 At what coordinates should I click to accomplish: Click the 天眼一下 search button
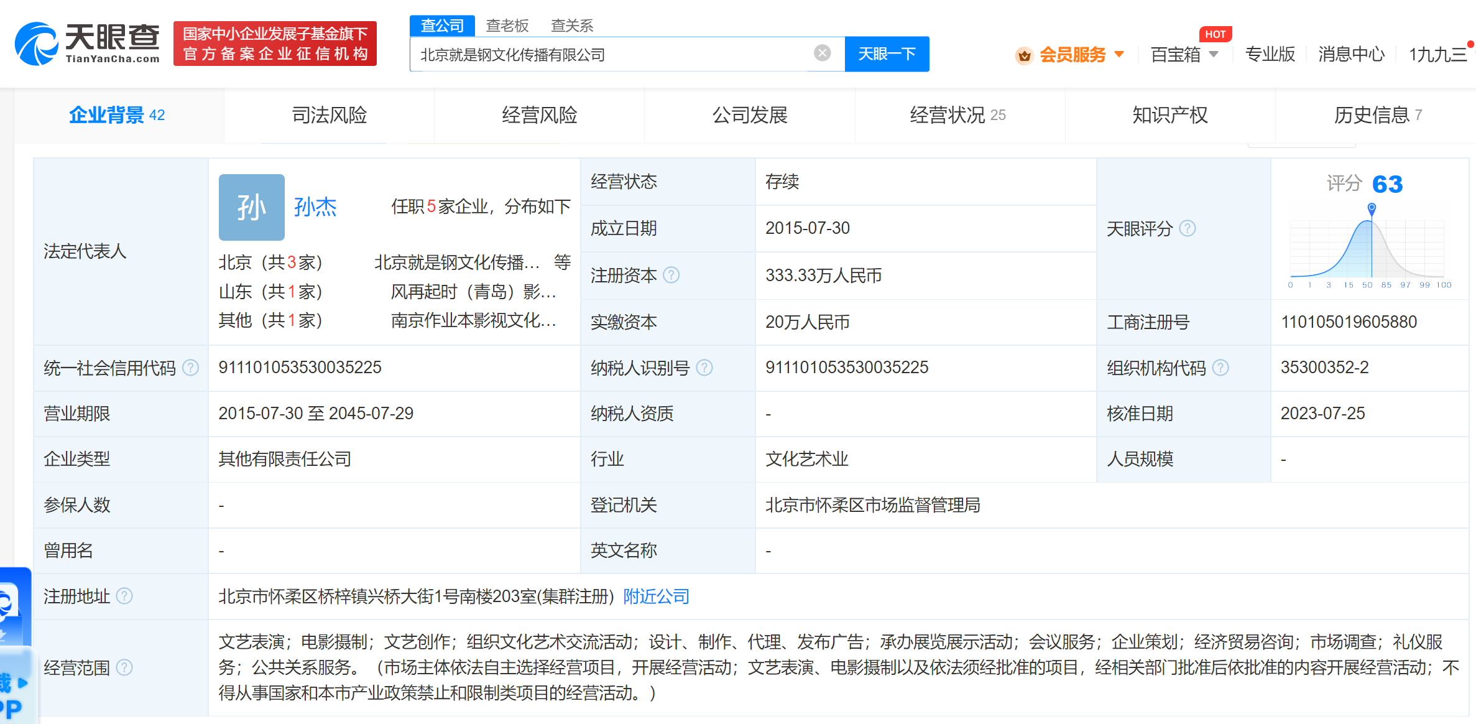click(887, 54)
